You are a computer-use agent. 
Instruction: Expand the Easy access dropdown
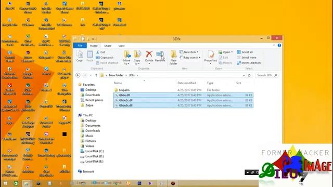point(199,58)
